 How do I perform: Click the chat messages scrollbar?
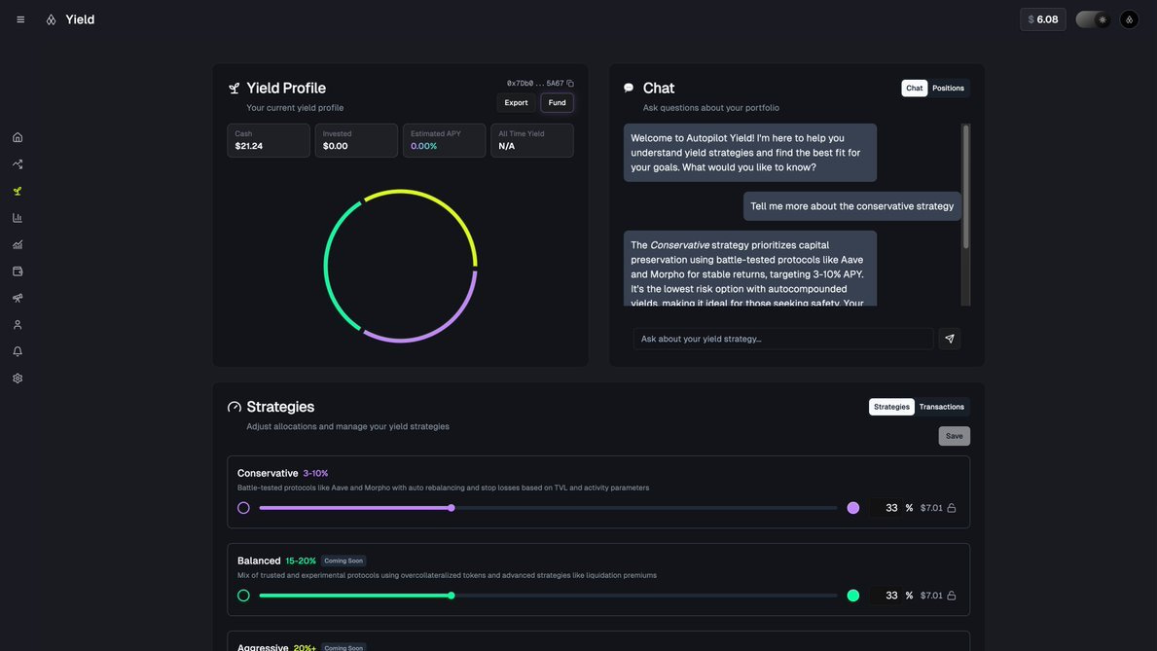pos(965,187)
